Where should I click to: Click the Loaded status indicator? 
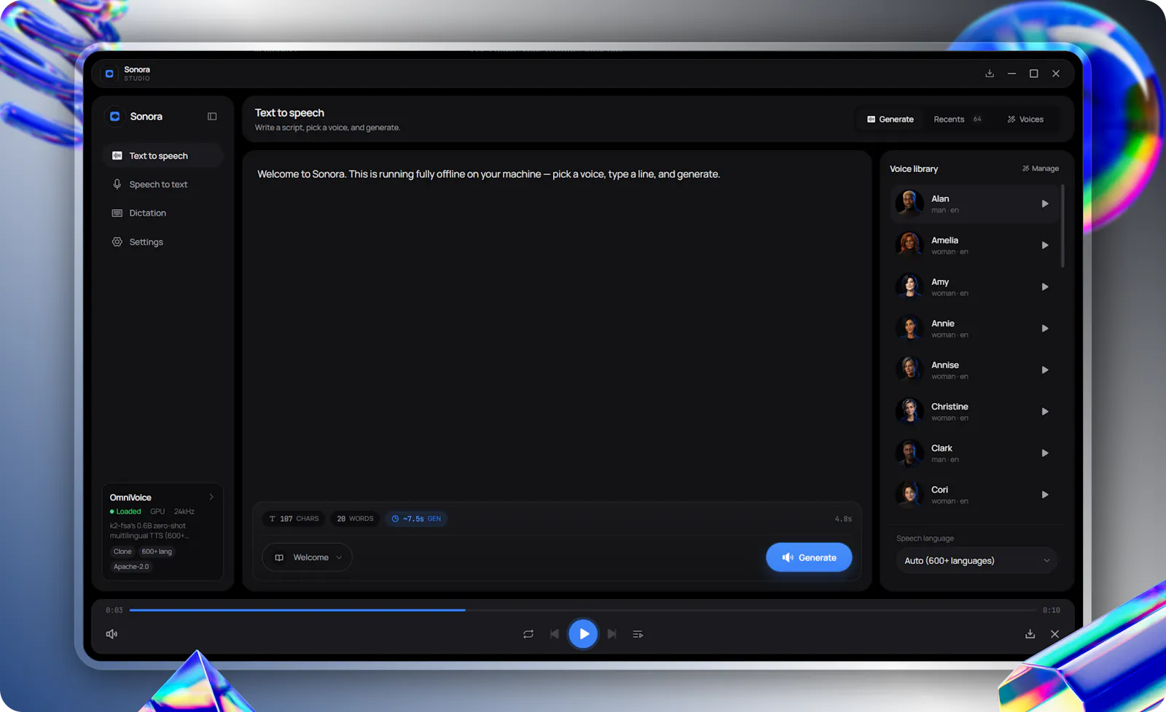[x=125, y=512]
